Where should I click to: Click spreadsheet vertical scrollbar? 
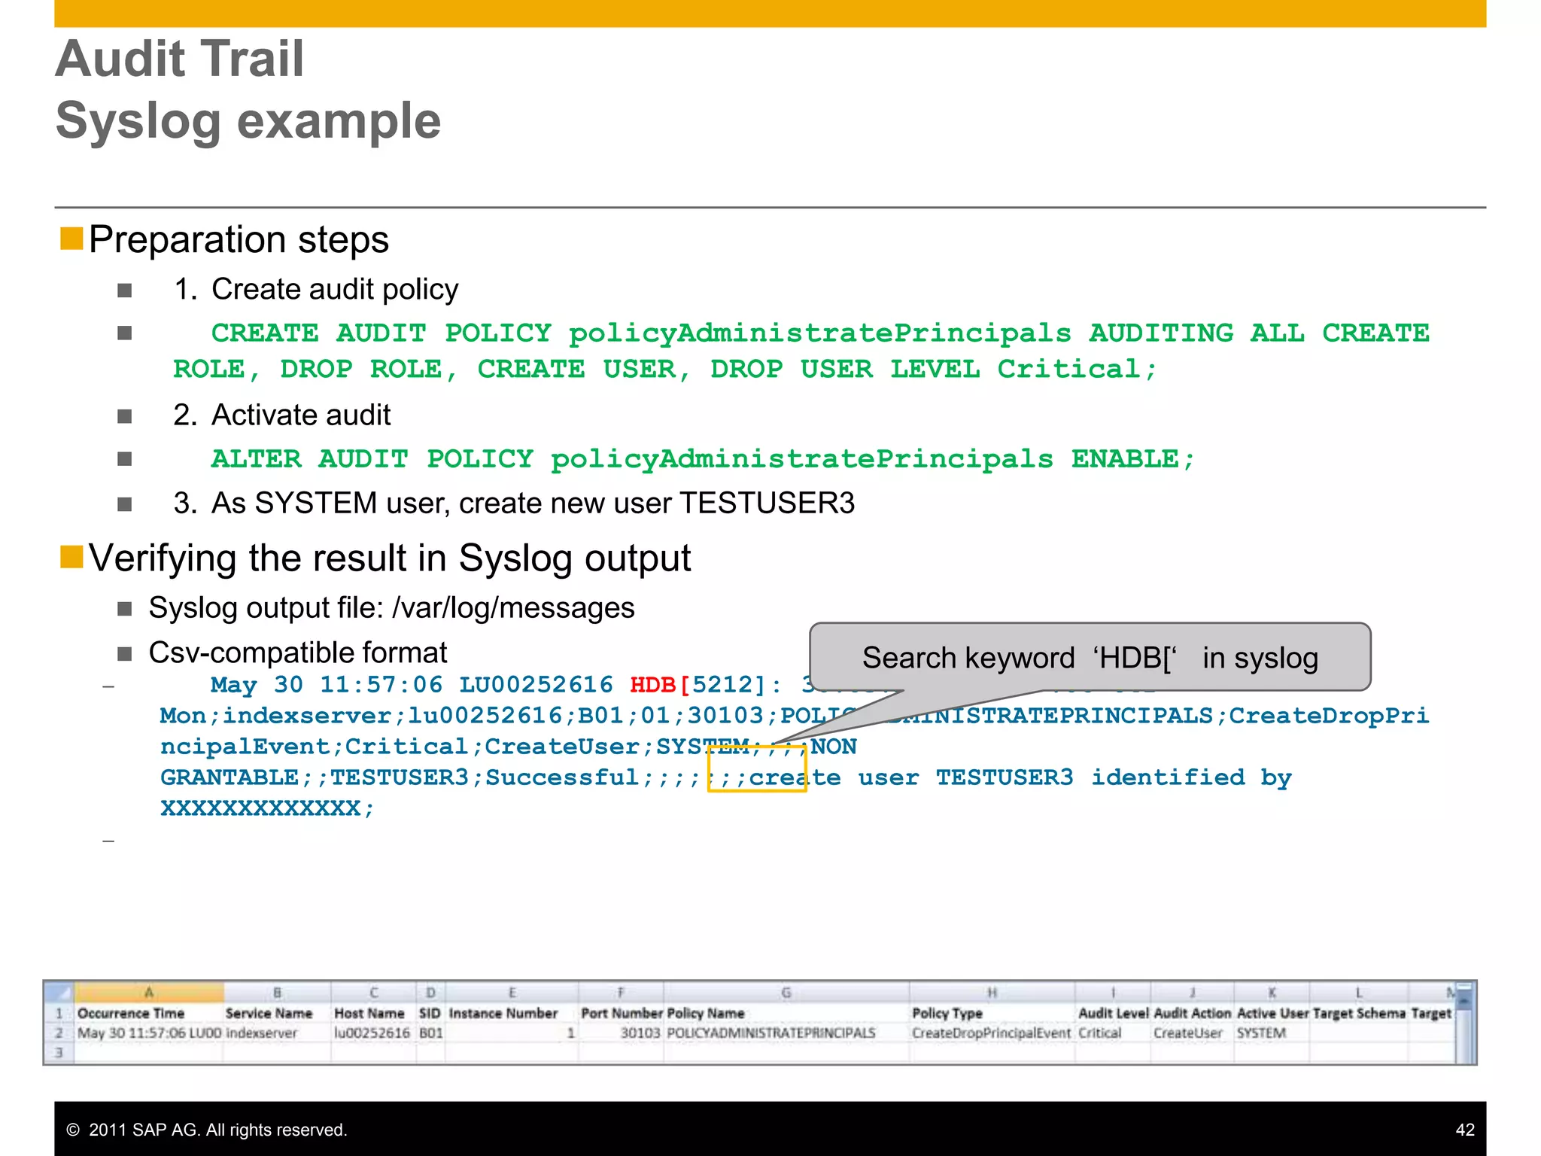pyautogui.click(x=1464, y=1024)
